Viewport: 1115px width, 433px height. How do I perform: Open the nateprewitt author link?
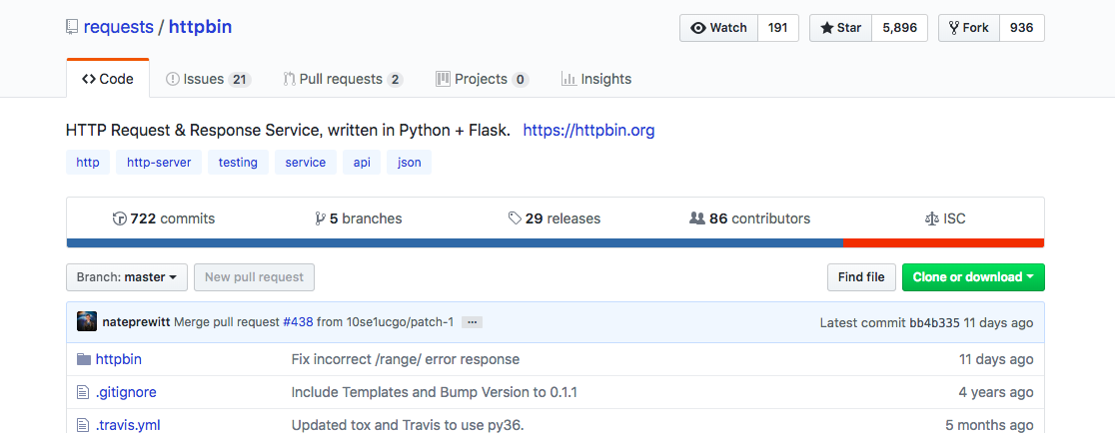point(137,322)
